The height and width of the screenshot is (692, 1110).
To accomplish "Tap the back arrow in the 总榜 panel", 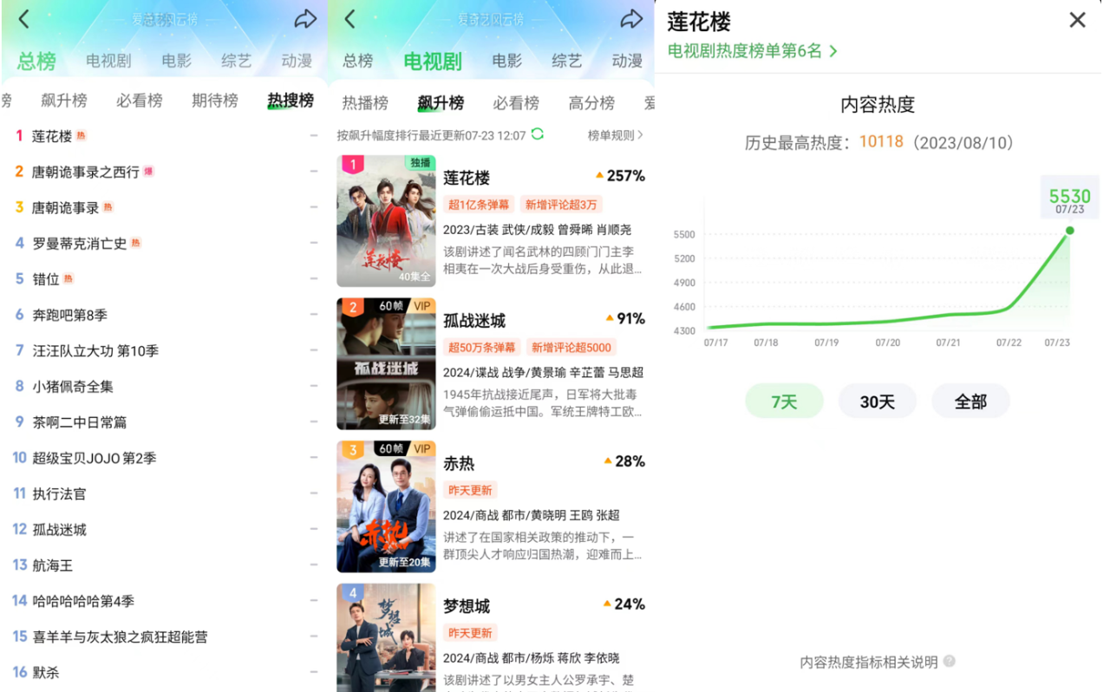I will pyautogui.click(x=23, y=18).
